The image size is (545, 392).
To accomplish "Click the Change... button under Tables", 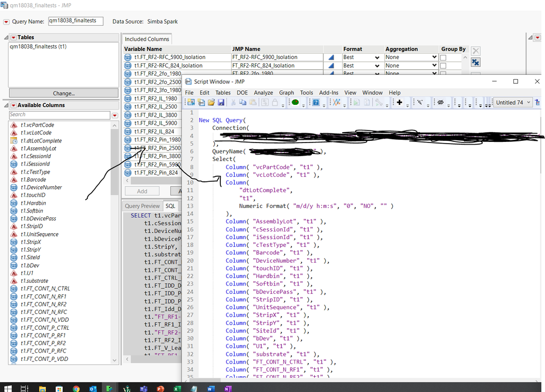I will point(64,93).
